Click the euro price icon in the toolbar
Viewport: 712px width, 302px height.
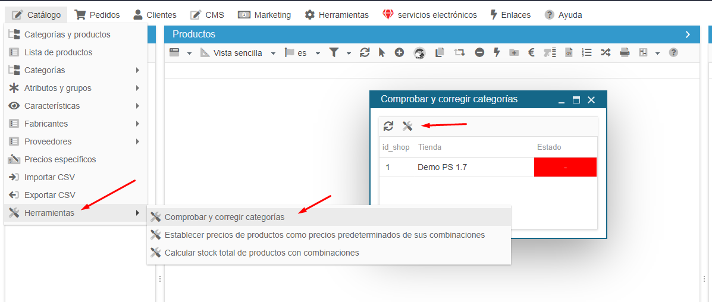tap(531, 53)
